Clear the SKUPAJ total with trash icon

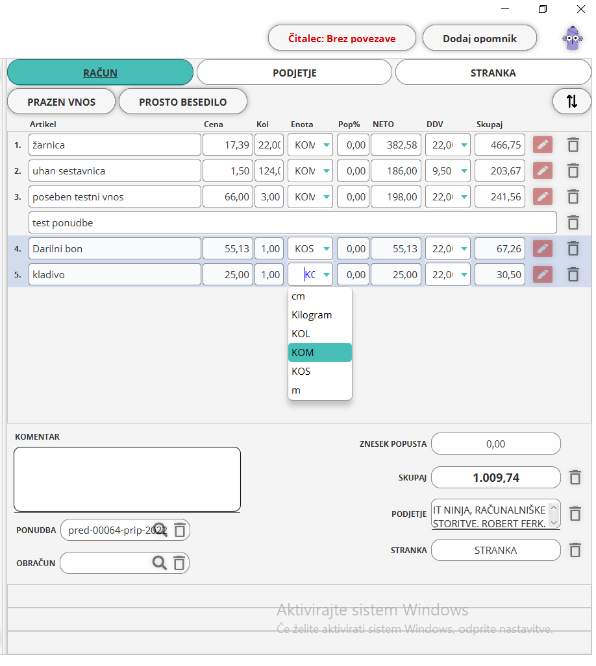coord(575,477)
